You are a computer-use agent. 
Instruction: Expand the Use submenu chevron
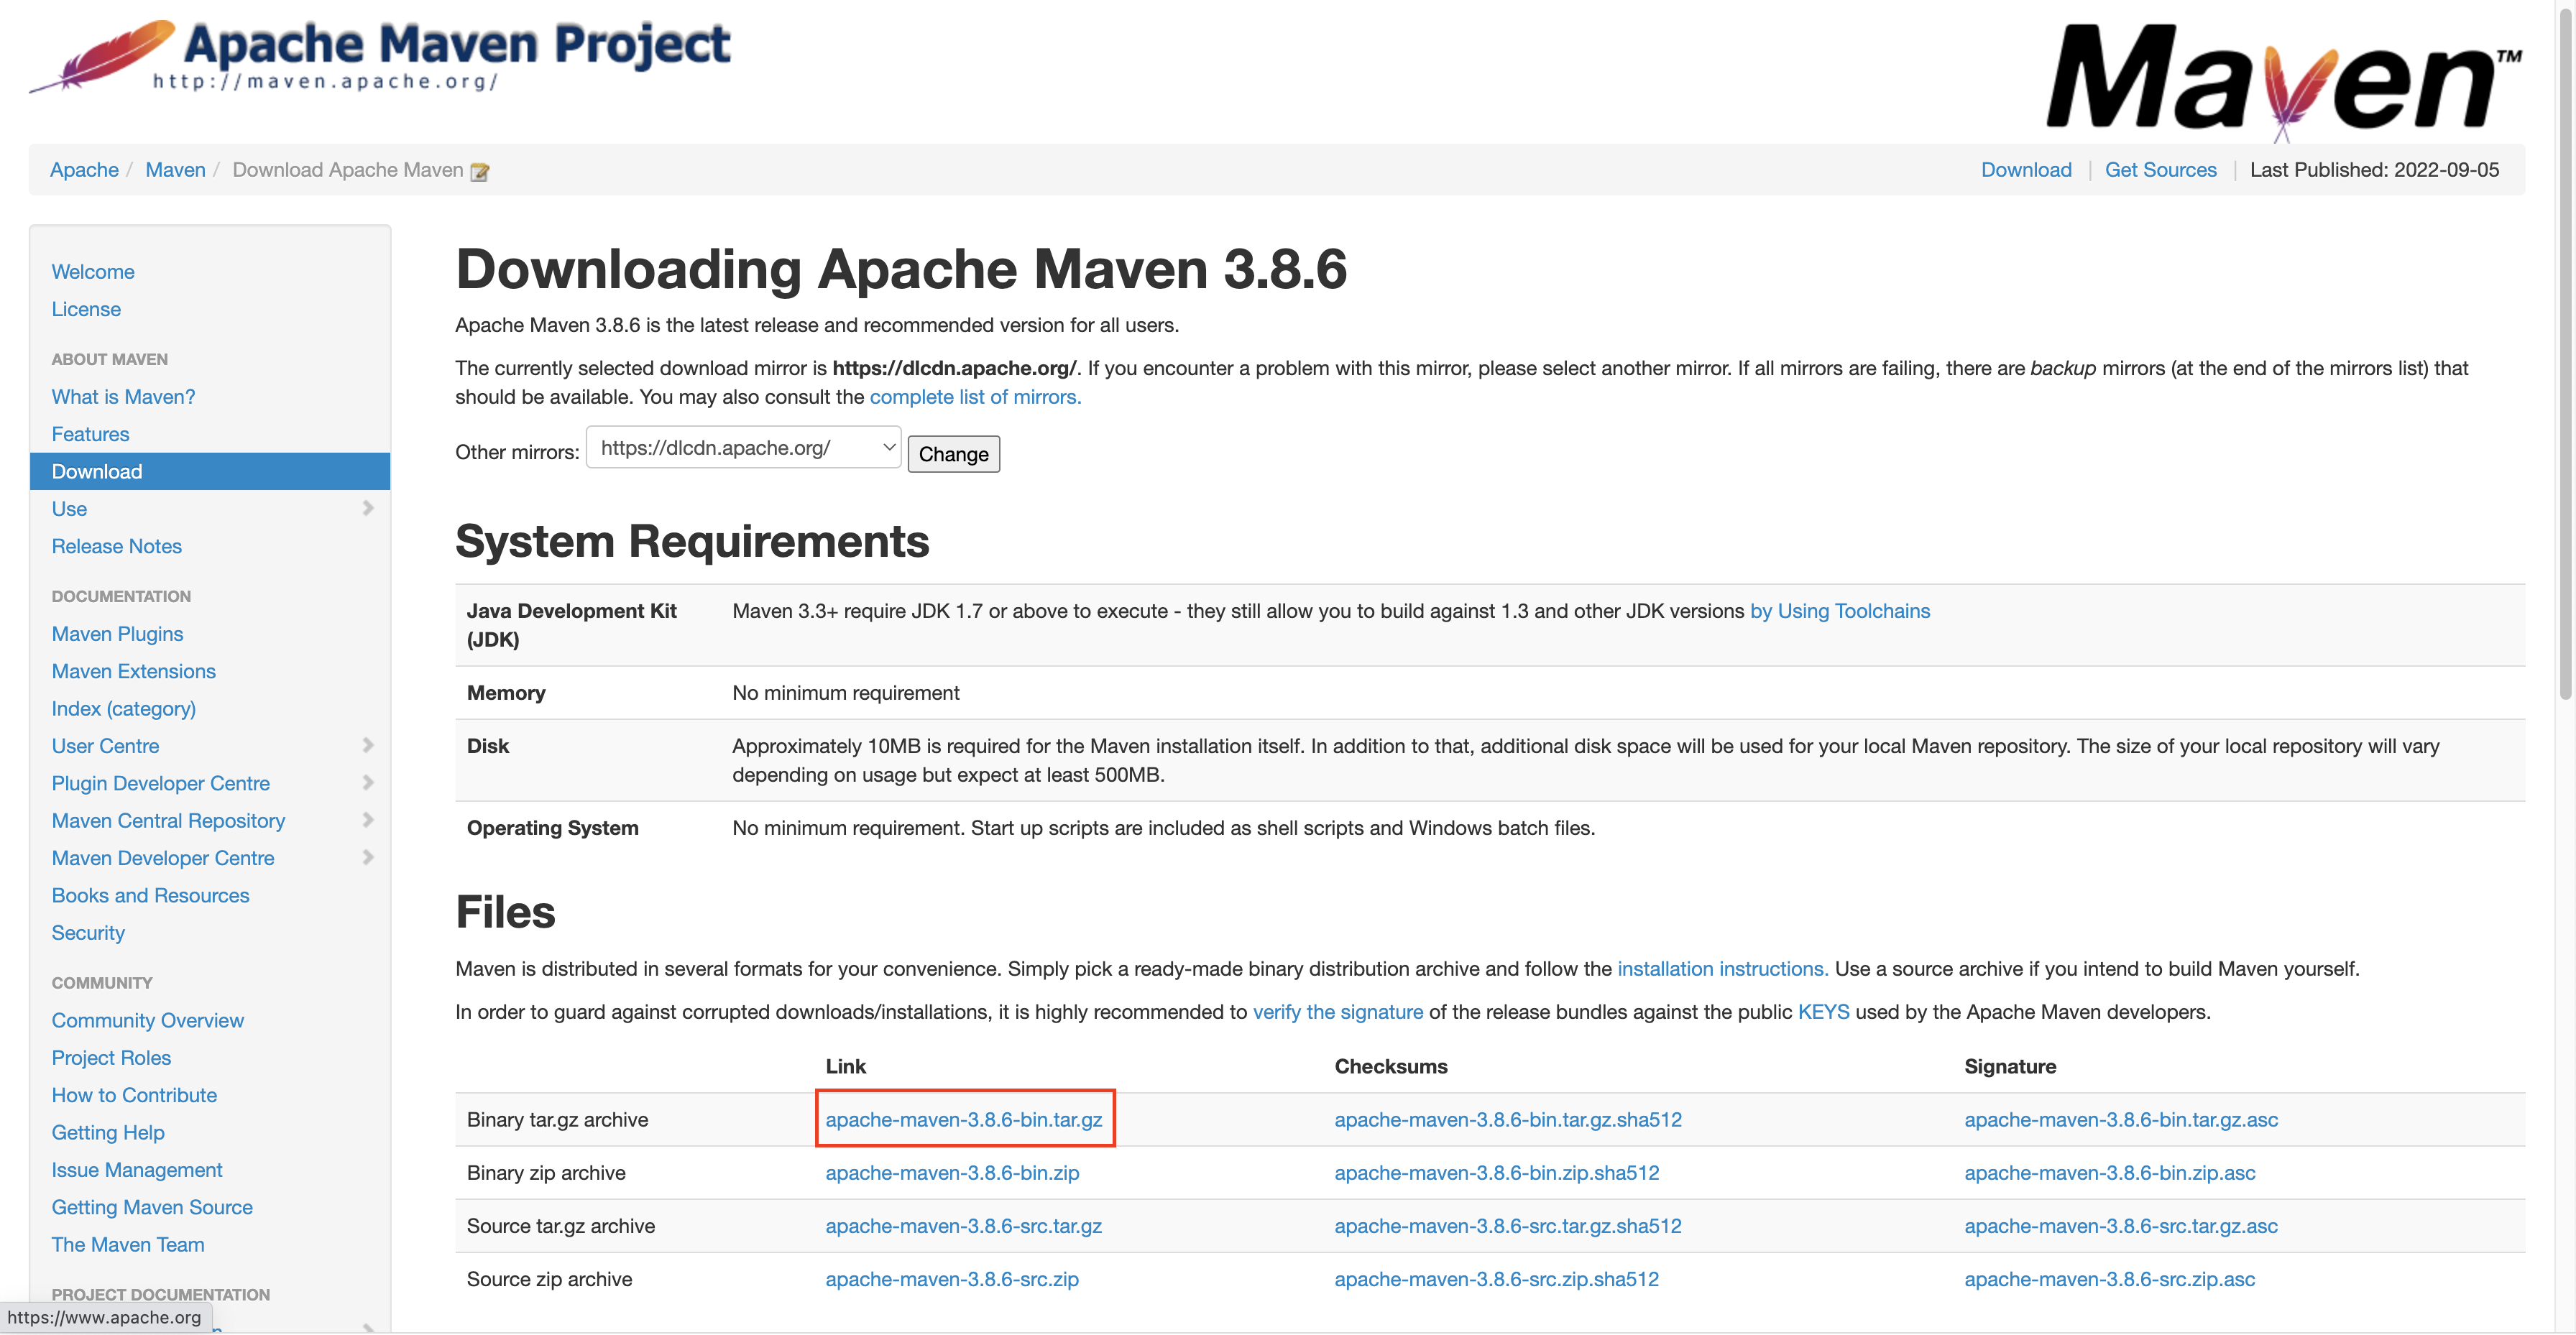click(367, 508)
